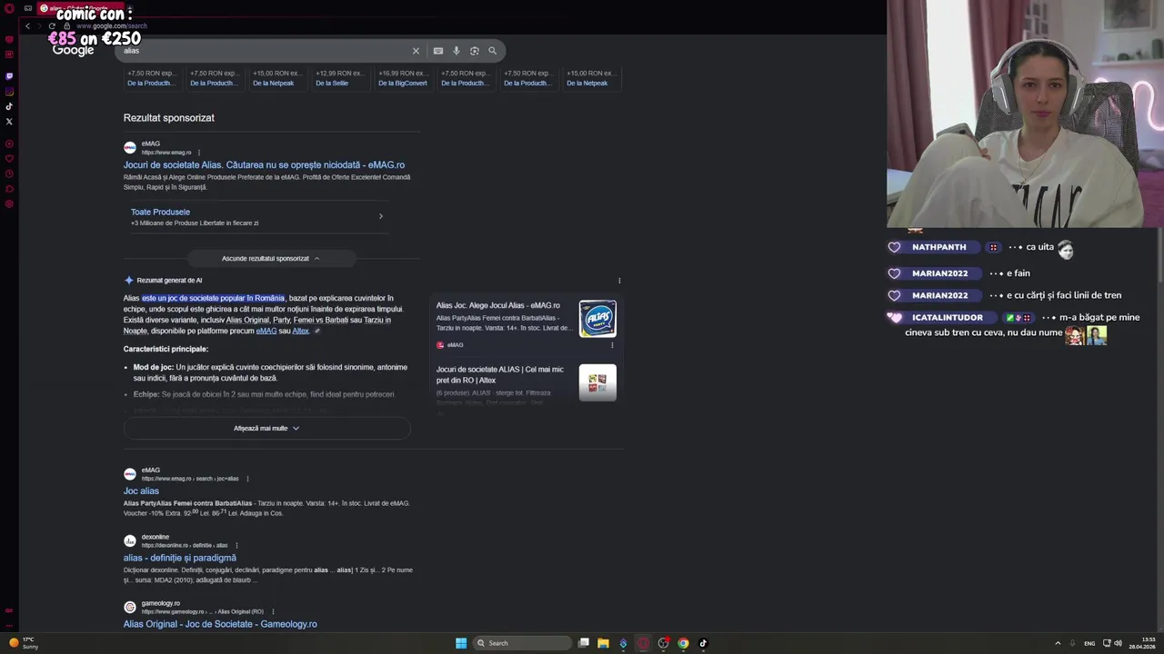Open File Explorer from the taskbar

pos(603,643)
